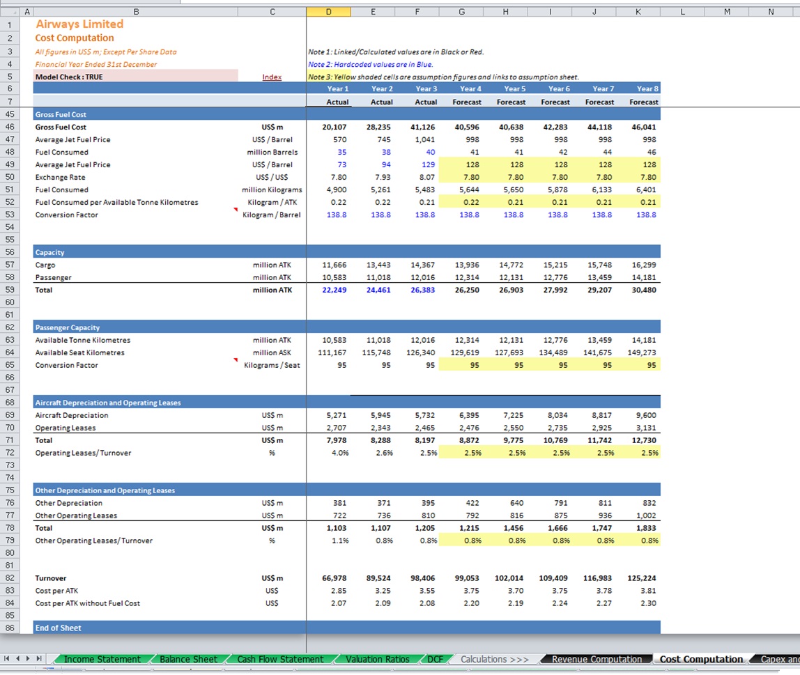Jump to the last sheet tab arrow
The image size is (800, 675).
[x=39, y=659]
